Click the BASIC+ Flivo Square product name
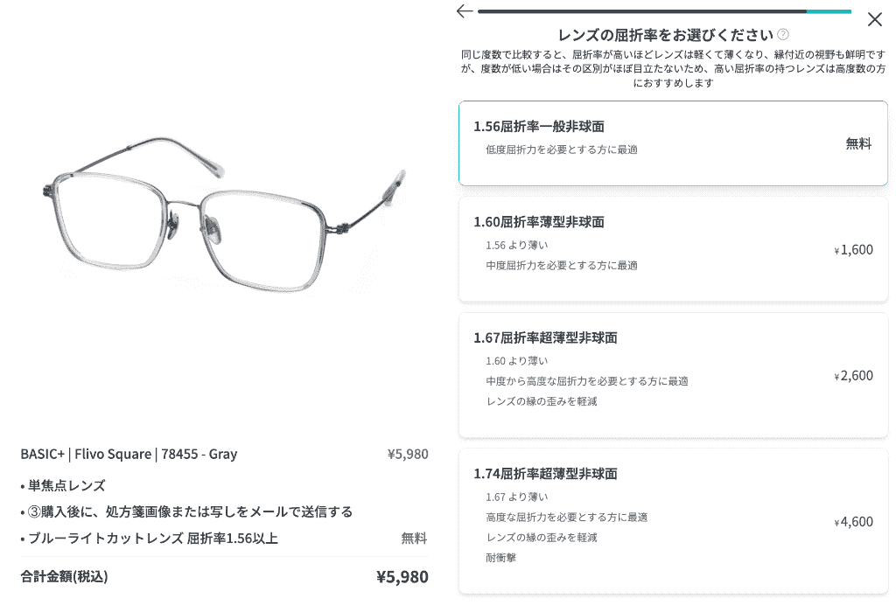This screenshot has width=896, height=612. pyautogui.click(x=129, y=454)
